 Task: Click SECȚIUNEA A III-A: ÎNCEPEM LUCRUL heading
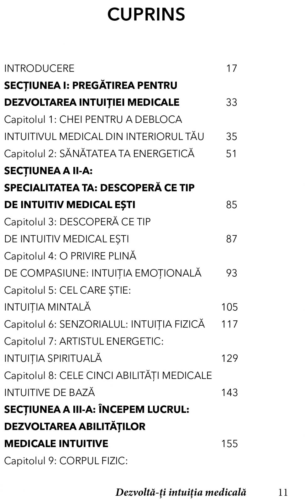[97, 409]
